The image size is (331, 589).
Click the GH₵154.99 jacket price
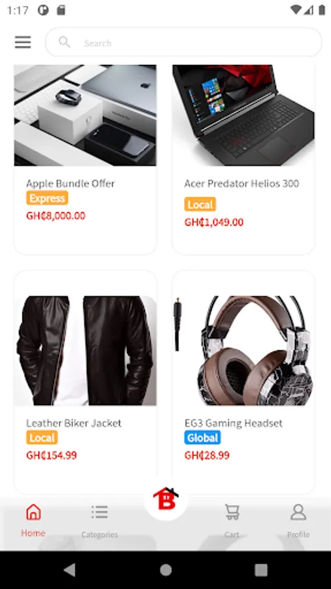point(52,455)
